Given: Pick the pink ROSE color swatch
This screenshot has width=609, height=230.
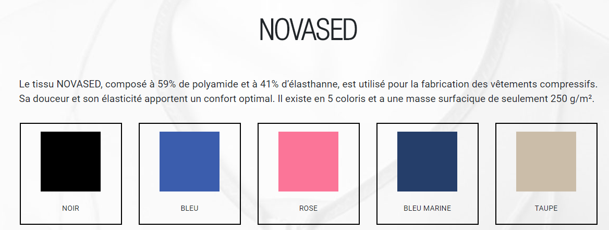Looking at the screenshot, I should pos(308,161).
